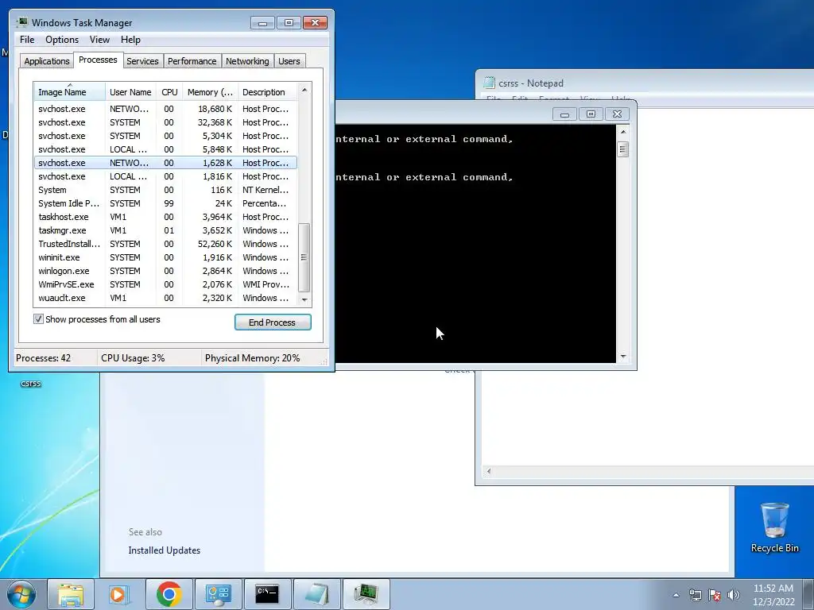The height and width of the screenshot is (610, 814).
Task: Sort processes by CPU column header
Action: click(x=169, y=92)
